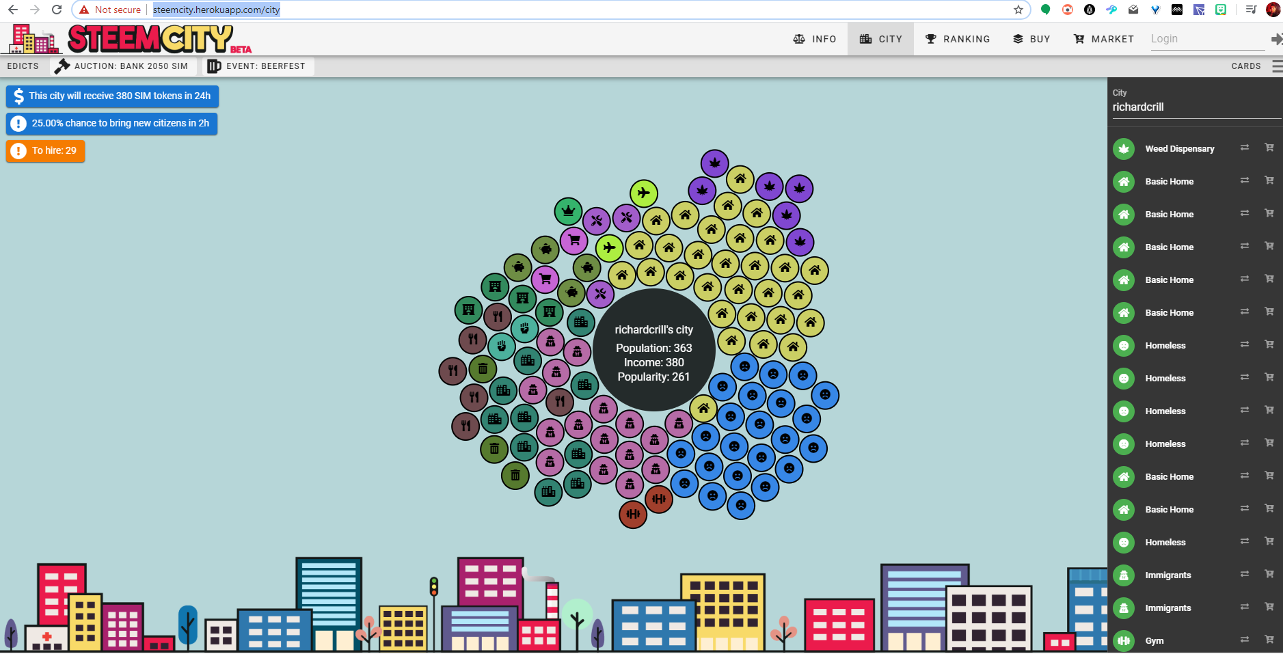The image size is (1283, 654).
Task: Click the login arrow icon beside Login field
Action: (x=1276, y=39)
